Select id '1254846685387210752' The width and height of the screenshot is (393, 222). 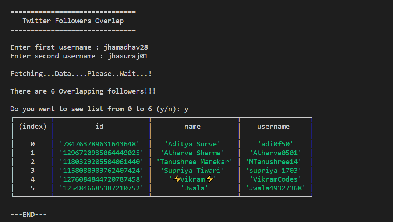[x=101, y=188]
